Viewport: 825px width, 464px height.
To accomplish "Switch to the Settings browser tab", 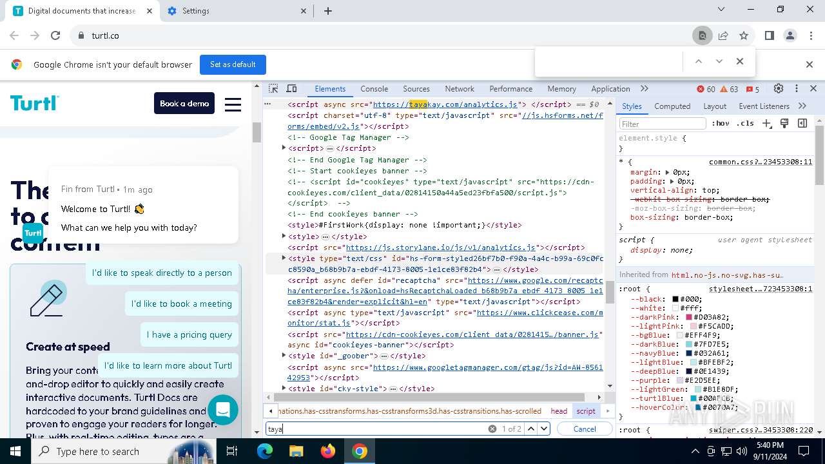I will (235, 11).
